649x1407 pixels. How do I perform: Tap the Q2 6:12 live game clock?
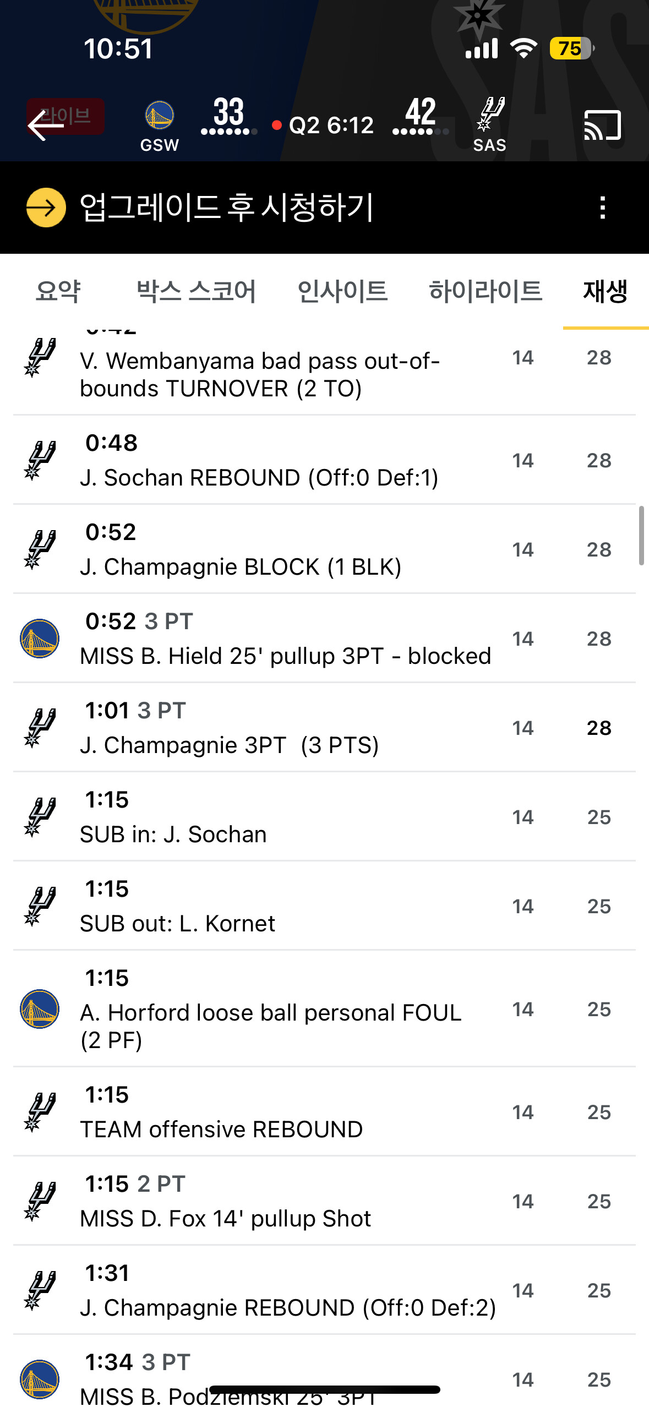[x=330, y=126]
